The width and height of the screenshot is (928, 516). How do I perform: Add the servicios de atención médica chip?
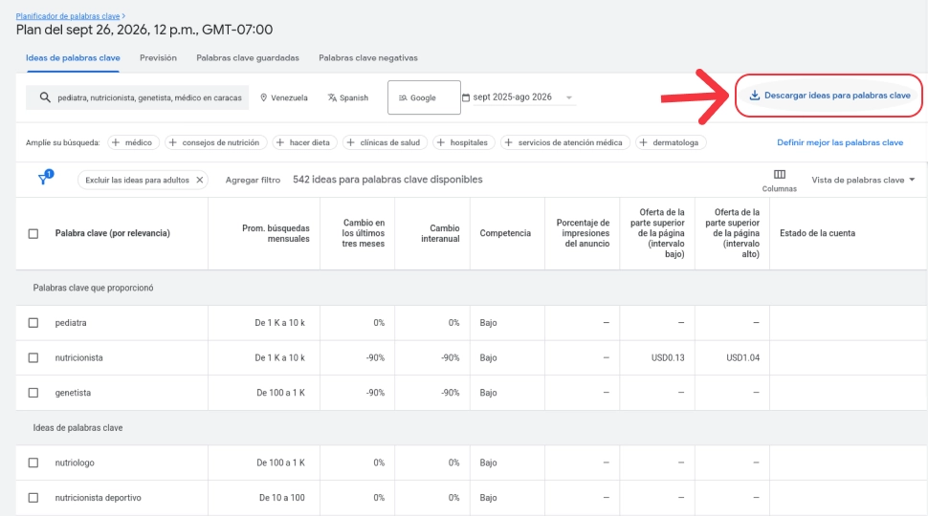click(564, 142)
